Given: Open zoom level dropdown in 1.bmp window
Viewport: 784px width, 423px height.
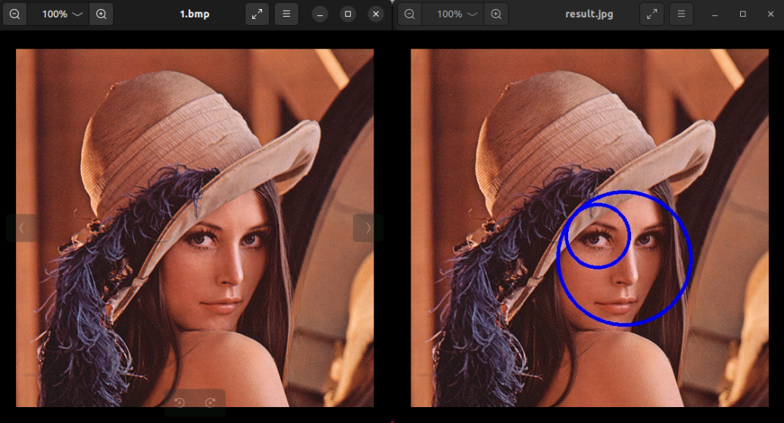Looking at the screenshot, I should coord(58,14).
